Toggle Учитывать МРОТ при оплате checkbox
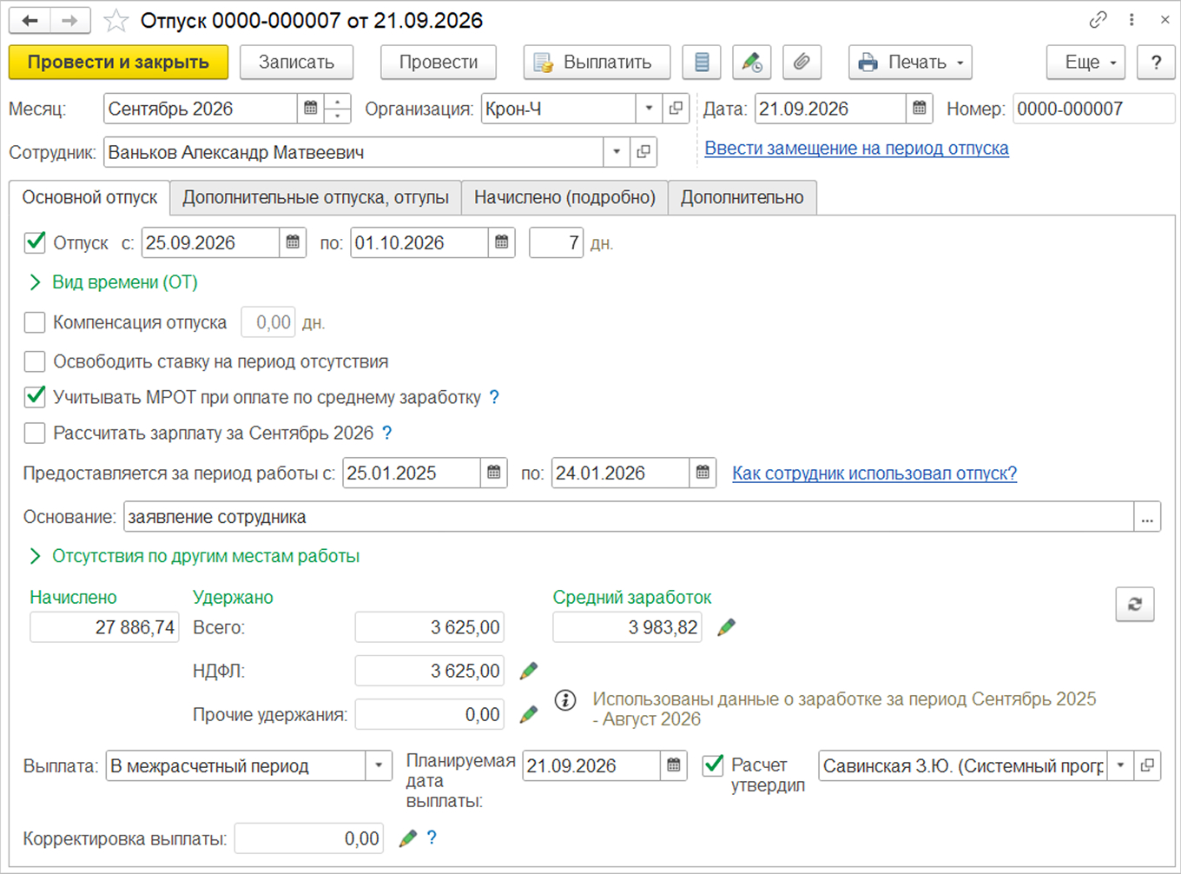 point(35,397)
